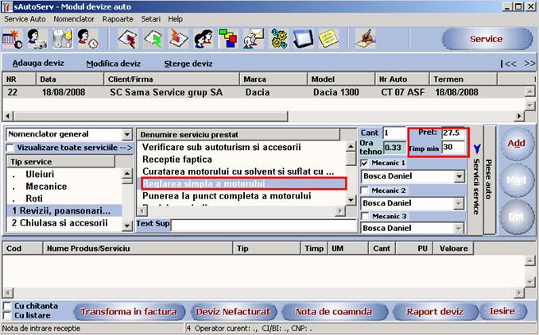Click the gears settings toolbar icon
Viewport: 539px width, 335px height.
click(278, 39)
